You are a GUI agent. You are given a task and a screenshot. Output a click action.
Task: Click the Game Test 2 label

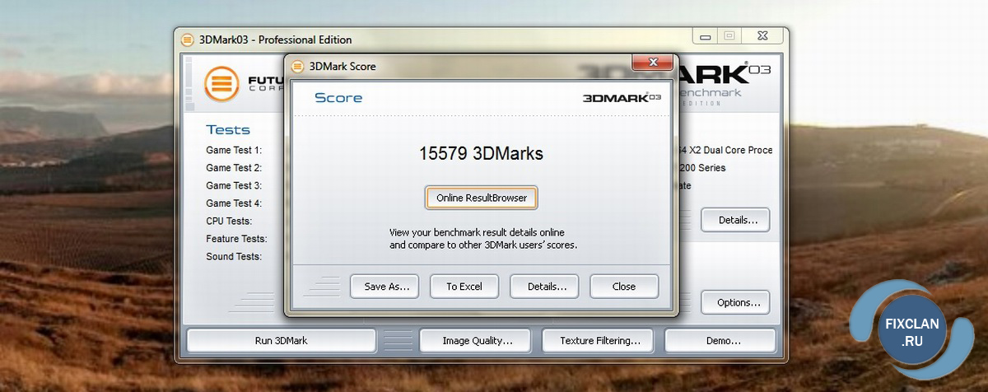[234, 168]
